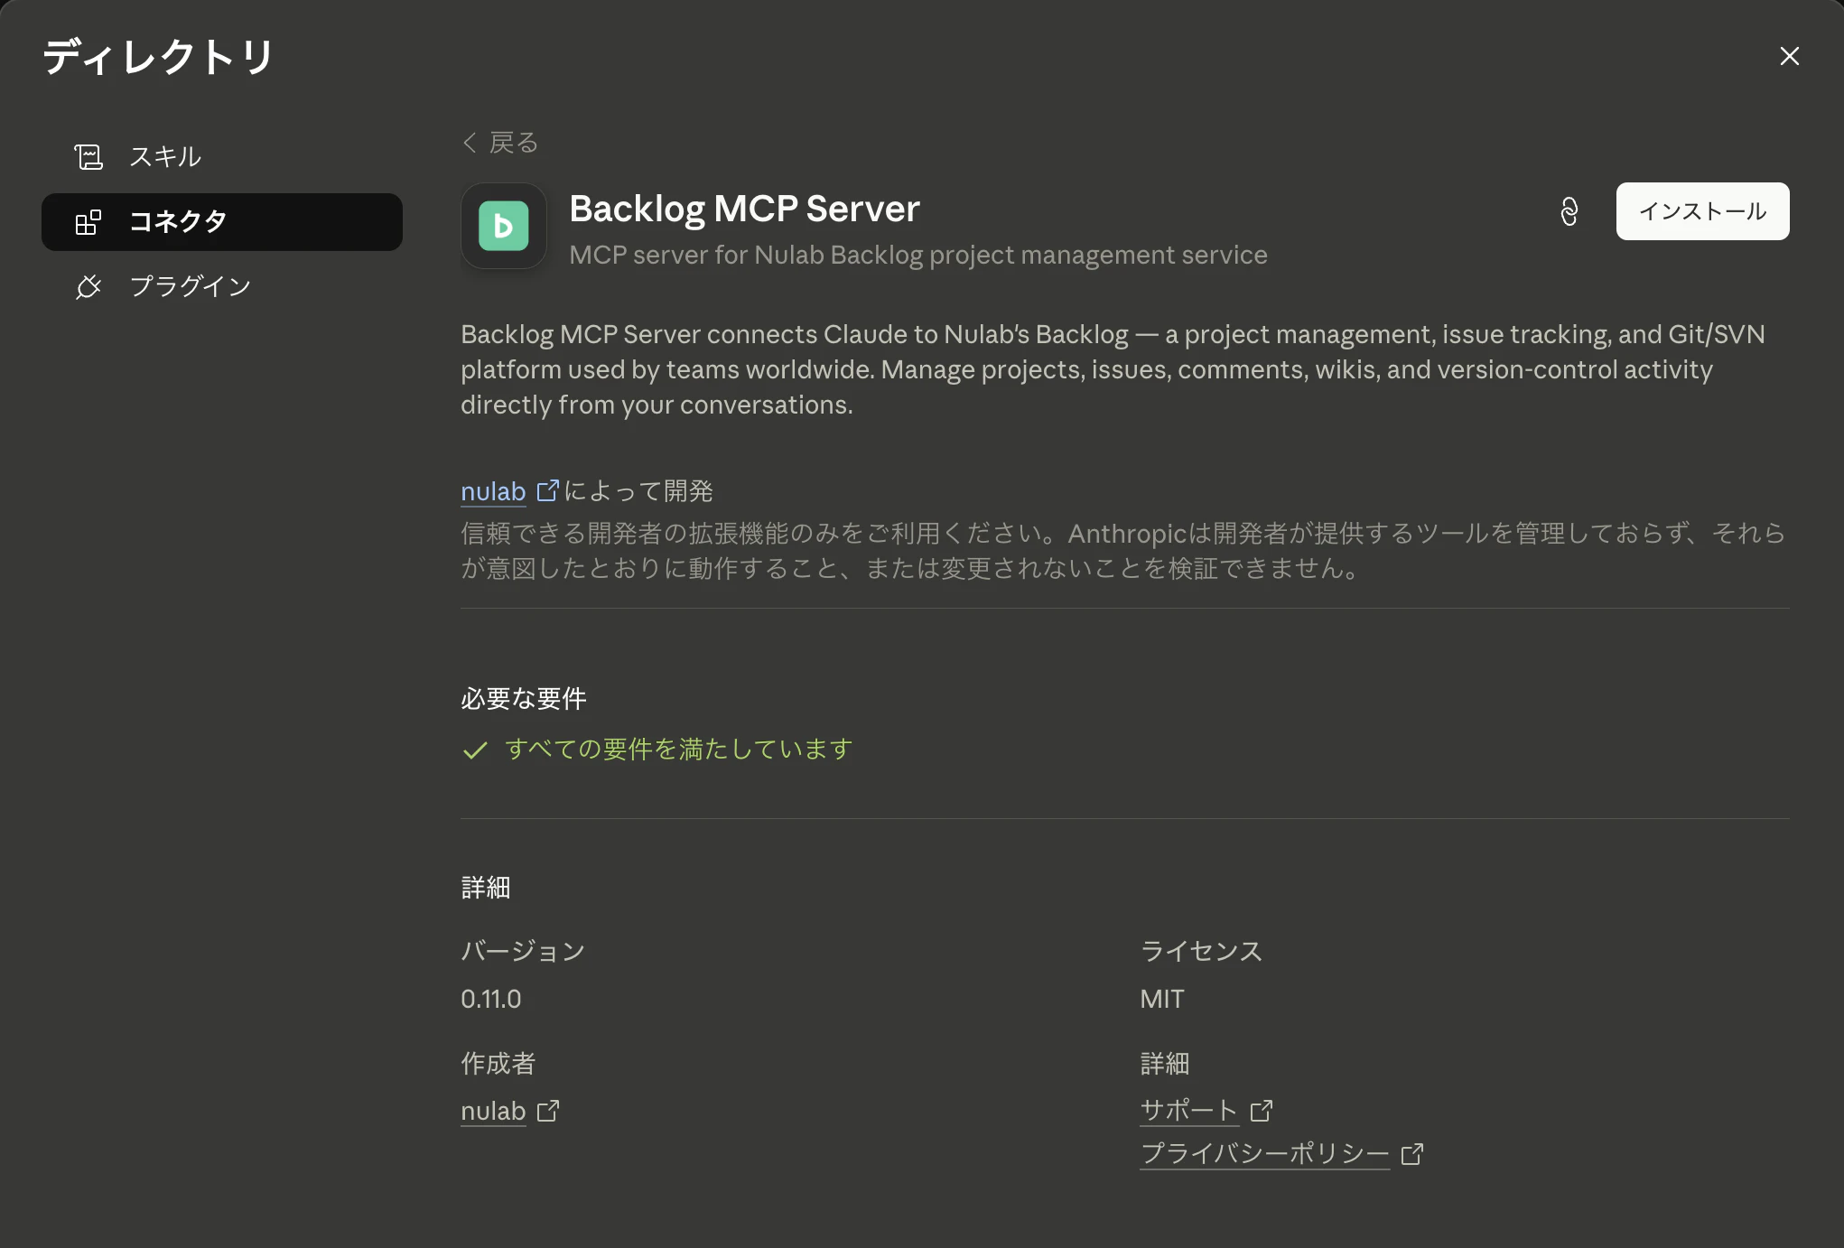Open the サポート link
1844x1248 pixels.
pos(1188,1111)
